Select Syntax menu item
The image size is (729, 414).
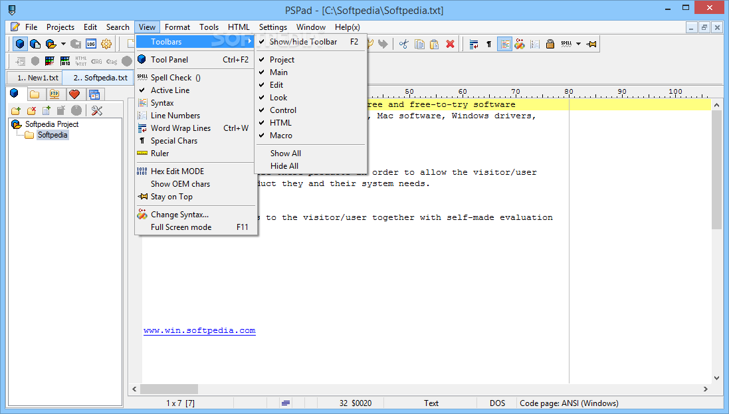point(196,103)
